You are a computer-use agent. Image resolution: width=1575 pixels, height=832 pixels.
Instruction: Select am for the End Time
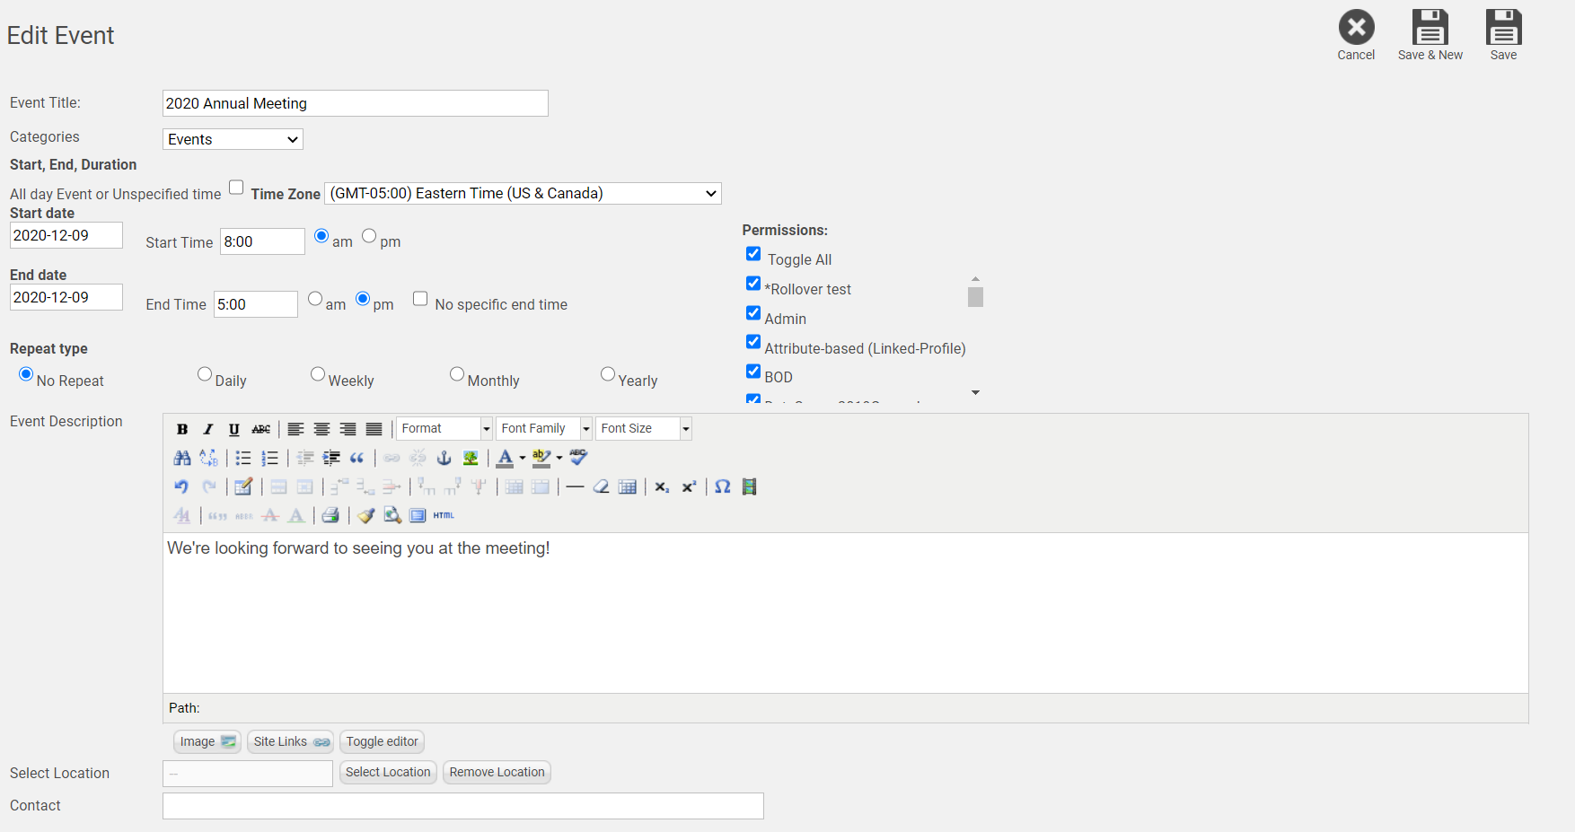(x=315, y=299)
